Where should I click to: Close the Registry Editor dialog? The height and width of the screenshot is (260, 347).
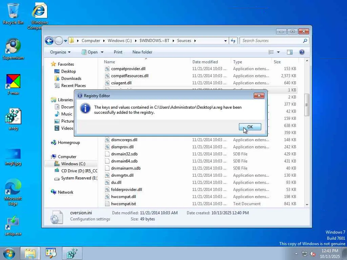point(259,95)
